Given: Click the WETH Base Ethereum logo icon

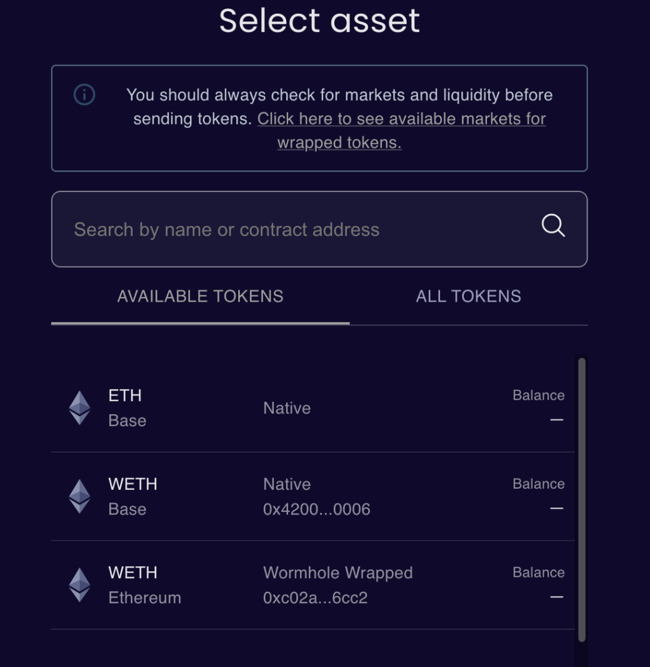Looking at the screenshot, I should (79, 496).
